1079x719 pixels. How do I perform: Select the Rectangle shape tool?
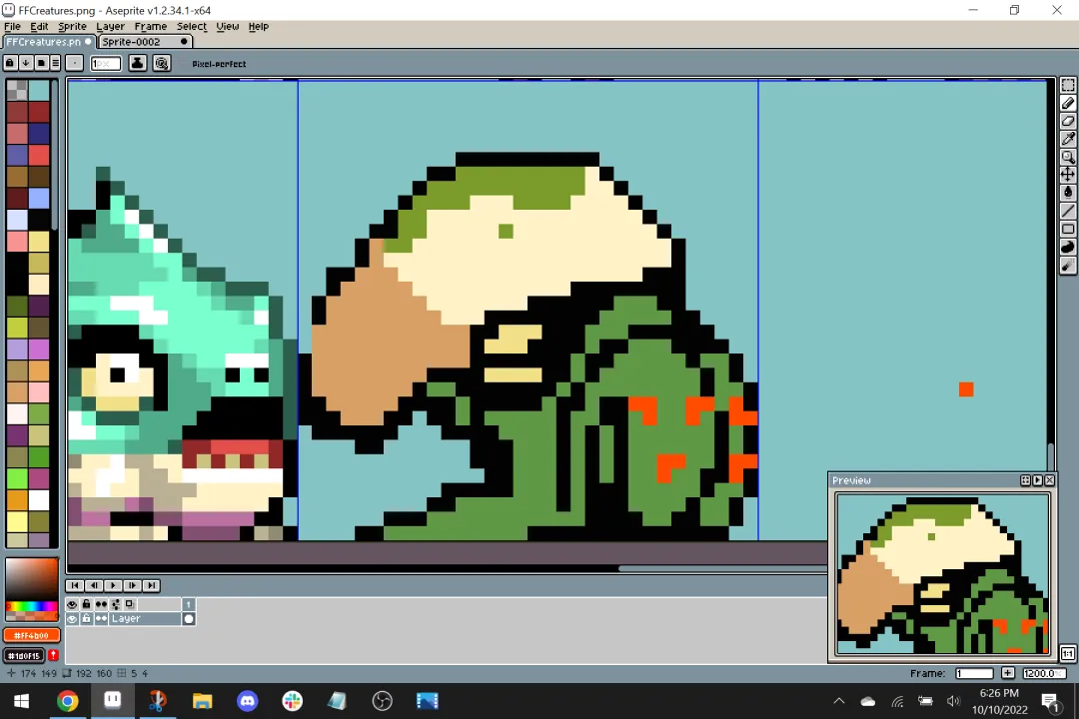tap(1067, 229)
